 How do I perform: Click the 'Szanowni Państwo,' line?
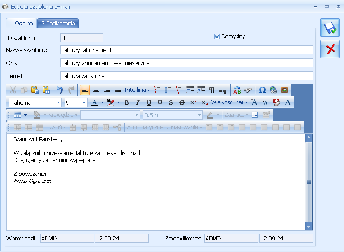pyautogui.click(x=38, y=139)
